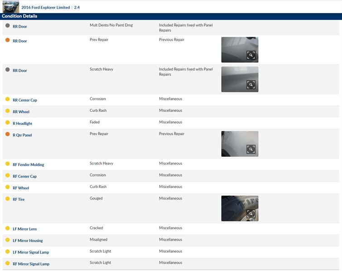Click the RF Wheel condition link
The height and width of the screenshot is (271, 342).
21,188
